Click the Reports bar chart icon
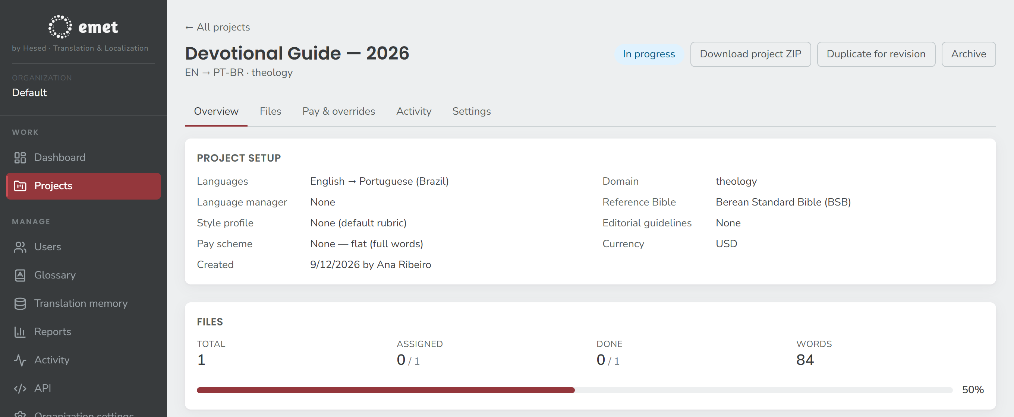 (20, 332)
